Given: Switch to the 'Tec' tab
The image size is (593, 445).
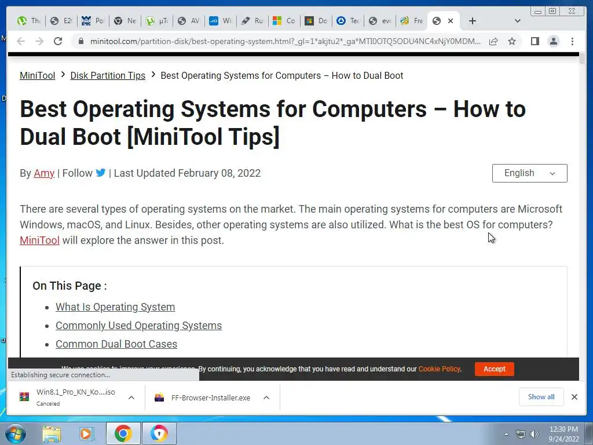Looking at the screenshot, I should coord(348,21).
